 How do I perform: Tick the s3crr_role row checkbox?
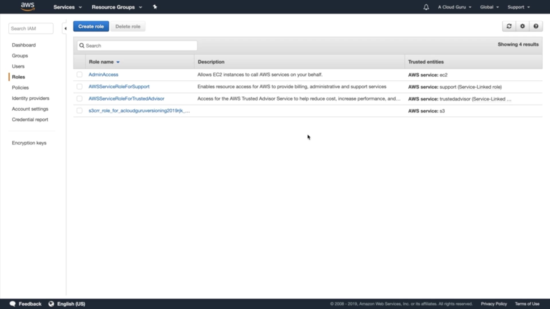[x=79, y=111]
